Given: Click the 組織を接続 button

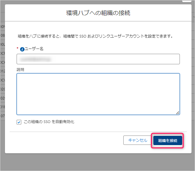Looking at the screenshot, I should tap(168, 140).
